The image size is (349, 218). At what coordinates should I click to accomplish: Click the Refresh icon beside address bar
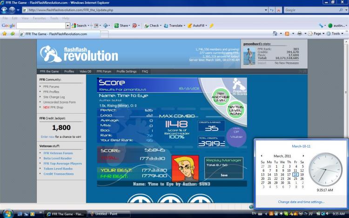point(272,10)
